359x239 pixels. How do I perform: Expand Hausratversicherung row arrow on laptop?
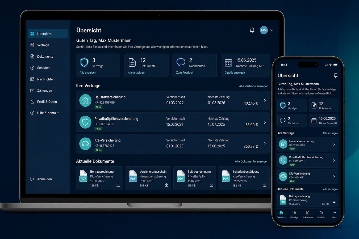[265, 101]
